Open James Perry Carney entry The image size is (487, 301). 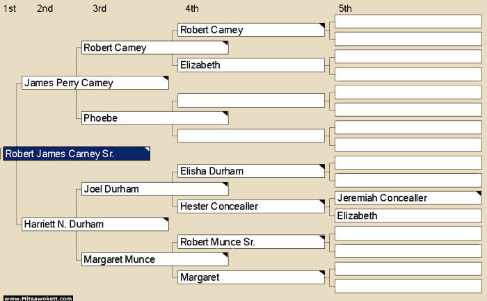point(95,83)
